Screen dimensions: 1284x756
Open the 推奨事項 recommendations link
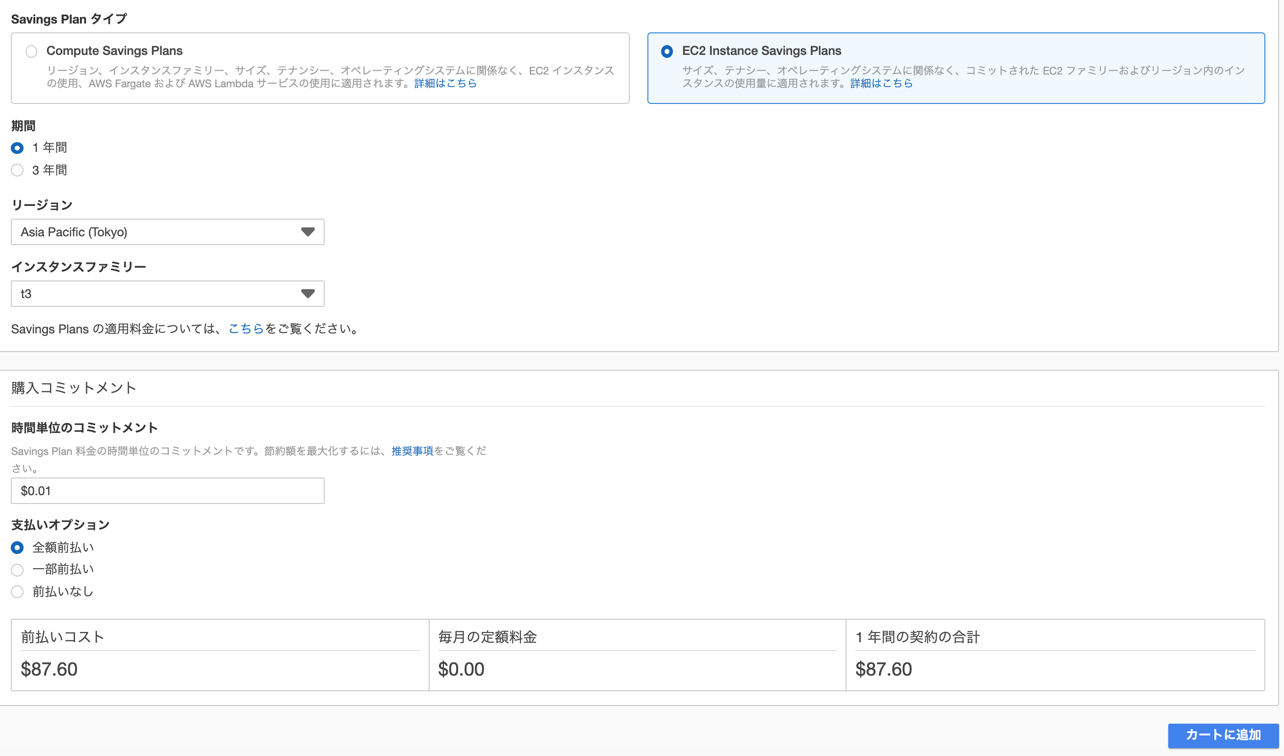pos(412,451)
